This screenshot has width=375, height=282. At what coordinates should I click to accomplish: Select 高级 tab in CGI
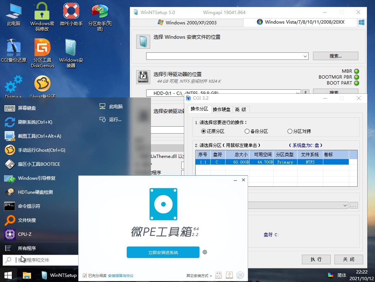241,110
